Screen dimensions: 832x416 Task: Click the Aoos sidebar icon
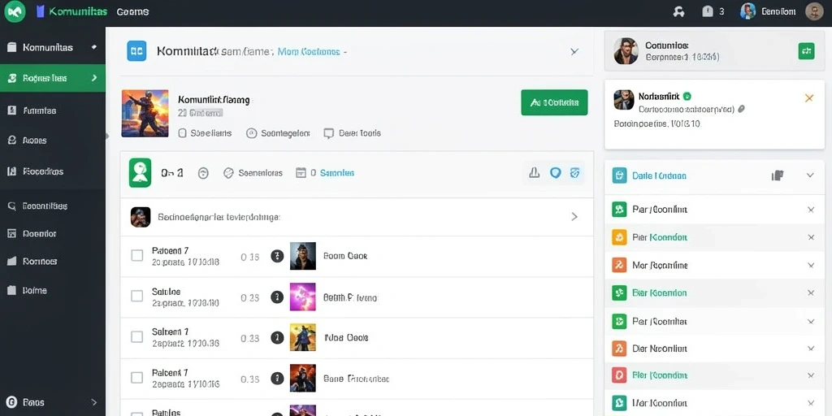click(11, 141)
